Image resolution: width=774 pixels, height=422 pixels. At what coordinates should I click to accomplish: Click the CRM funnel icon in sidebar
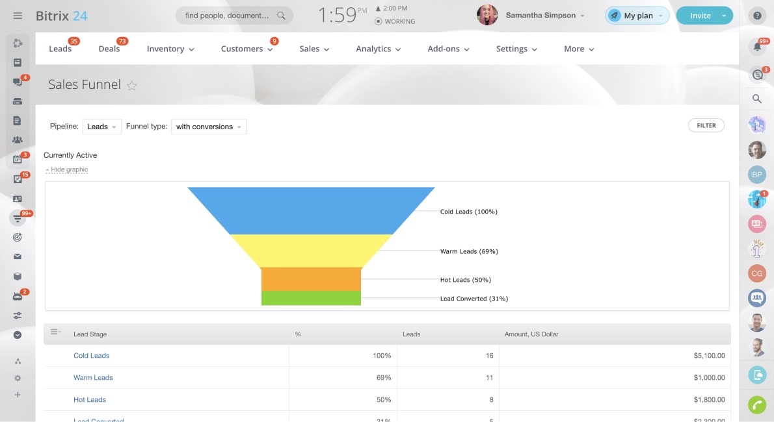(18, 218)
